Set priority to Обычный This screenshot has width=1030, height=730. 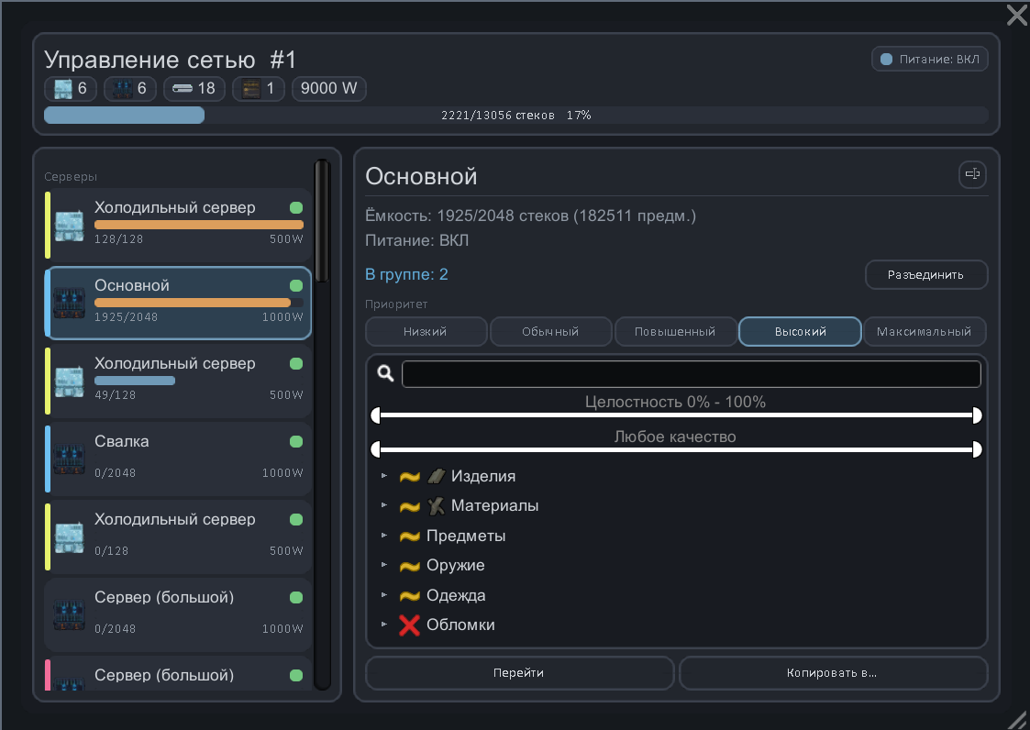tap(550, 332)
